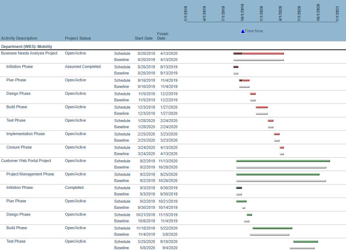
Task: Select the Design Phase starting 11/5/2019
Action: tap(18, 94)
